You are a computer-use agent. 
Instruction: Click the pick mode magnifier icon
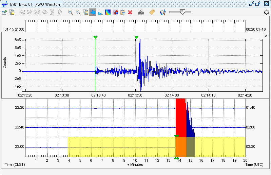click(163, 12)
